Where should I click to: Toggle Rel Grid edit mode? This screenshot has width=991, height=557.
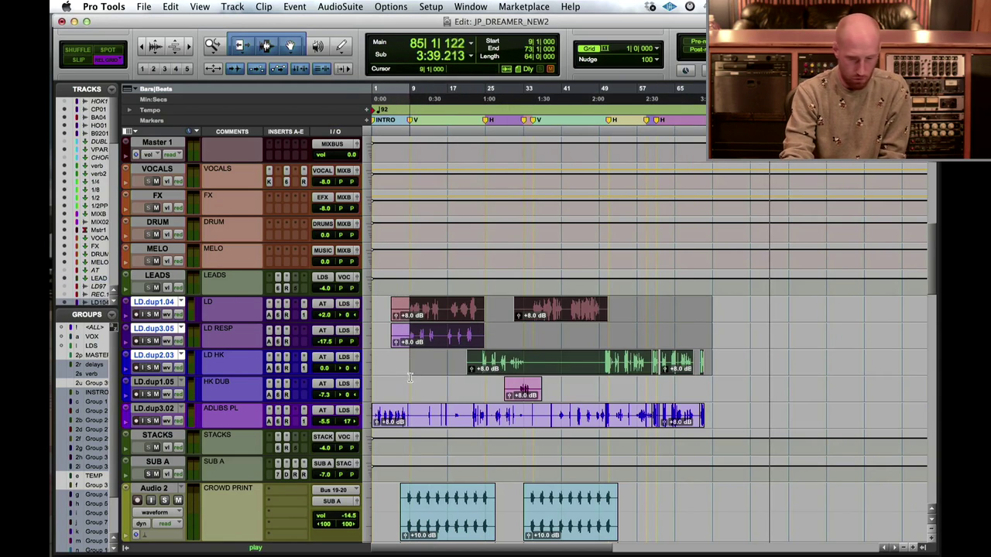[x=108, y=60]
